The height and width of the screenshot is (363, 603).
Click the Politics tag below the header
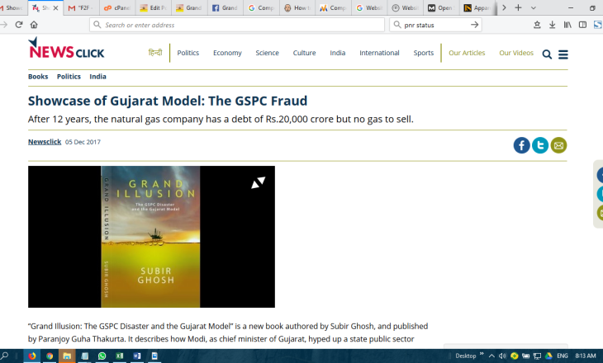pyautogui.click(x=69, y=77)
